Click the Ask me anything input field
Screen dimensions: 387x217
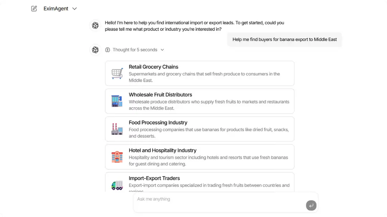(x=215, y=199)
